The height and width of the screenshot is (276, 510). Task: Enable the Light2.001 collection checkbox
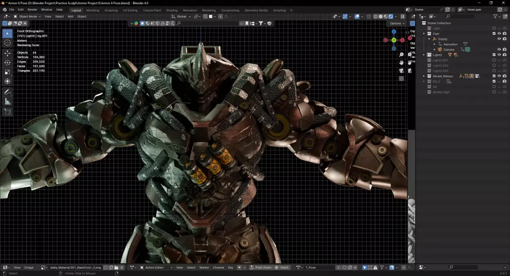point(494,60)
